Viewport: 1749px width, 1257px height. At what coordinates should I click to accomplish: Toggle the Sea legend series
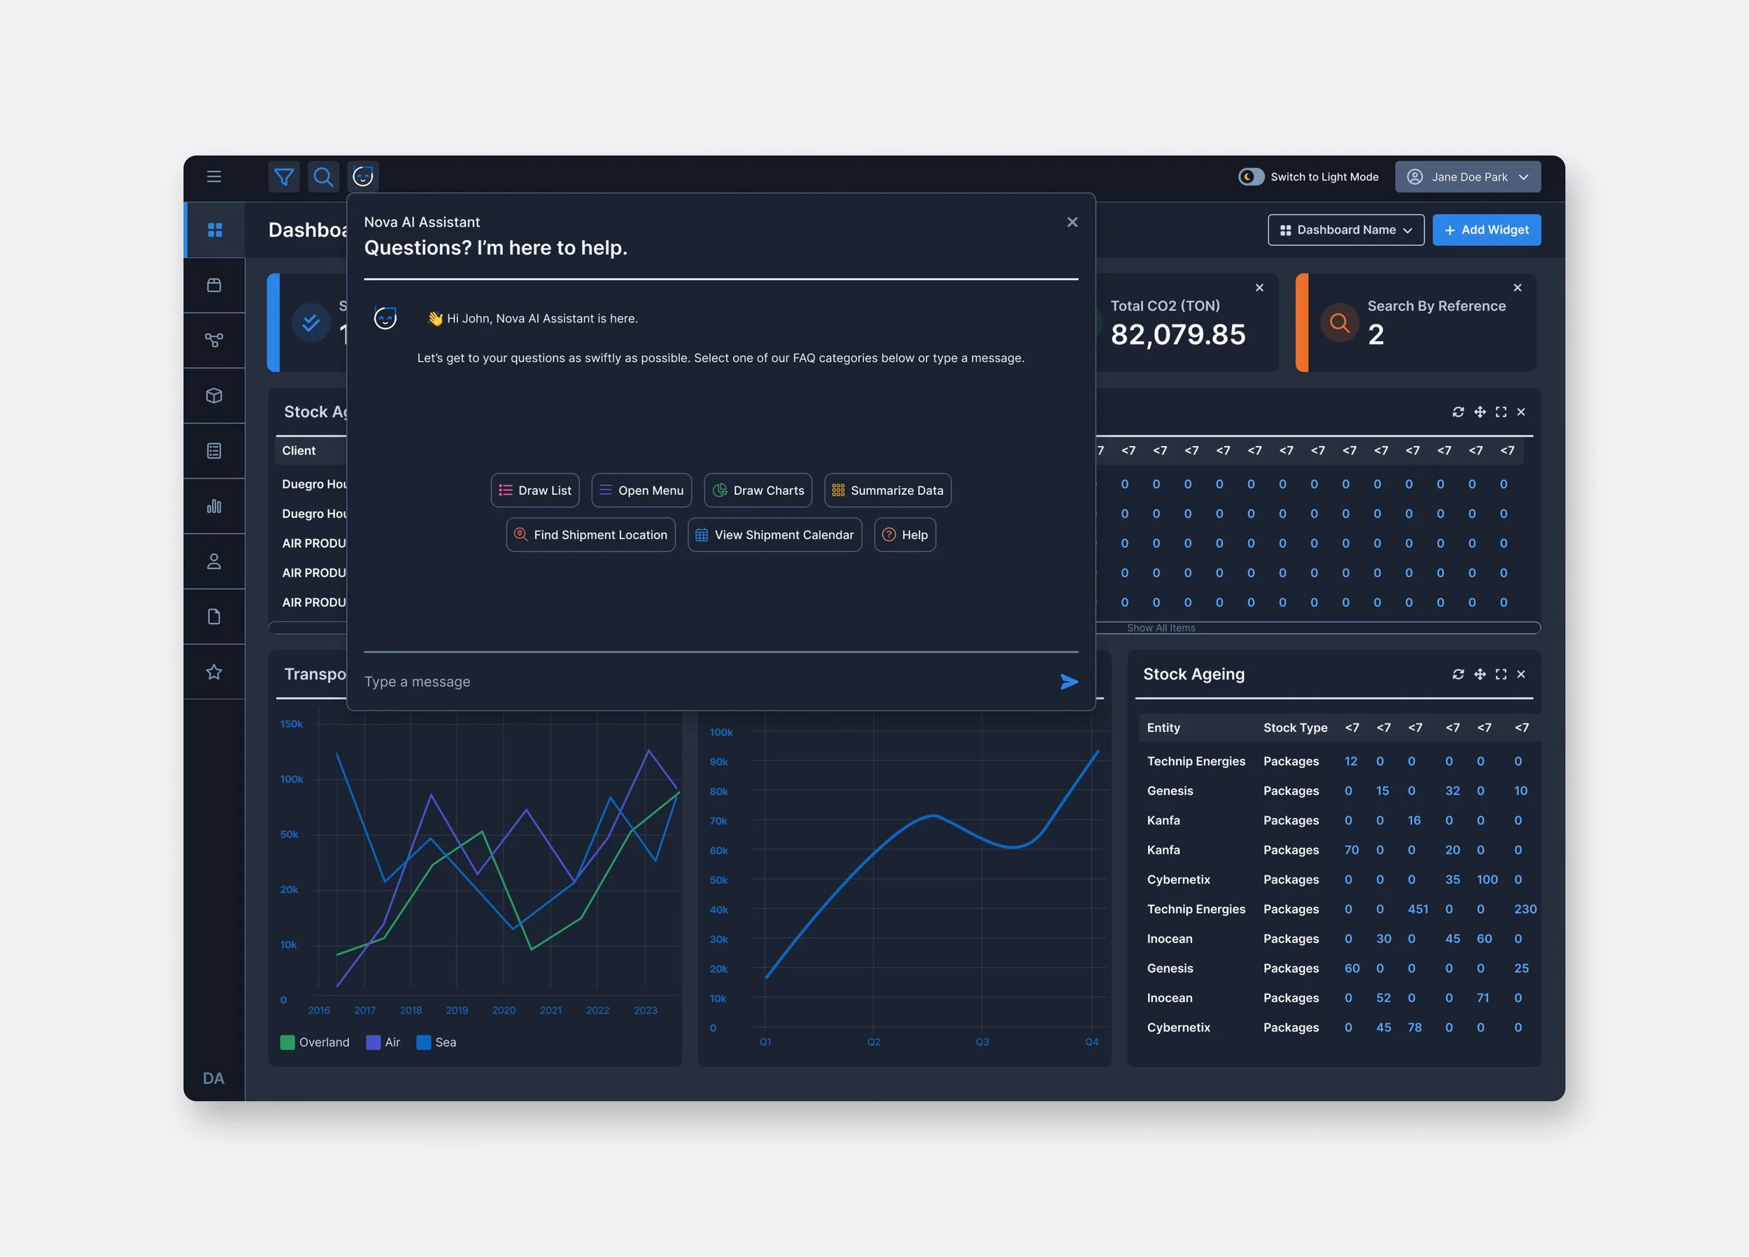(437, 1042)
